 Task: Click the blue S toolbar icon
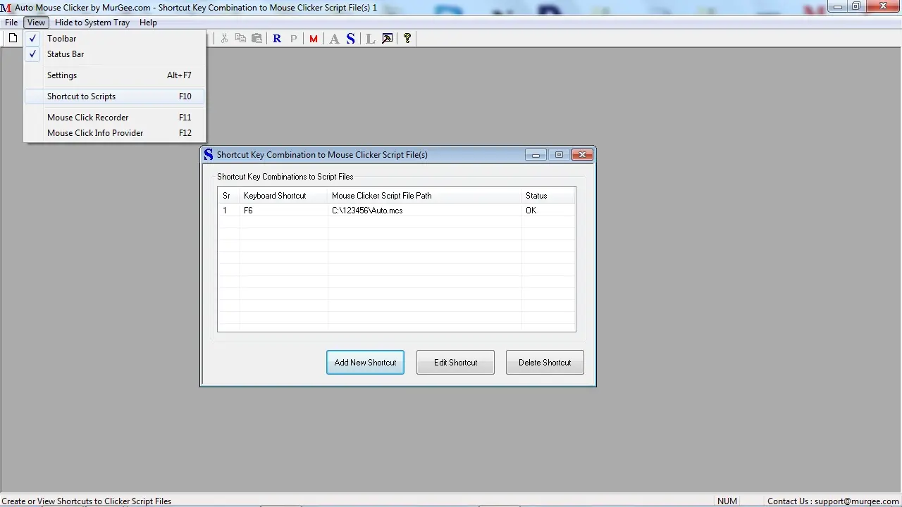click(x=350, y=39)
